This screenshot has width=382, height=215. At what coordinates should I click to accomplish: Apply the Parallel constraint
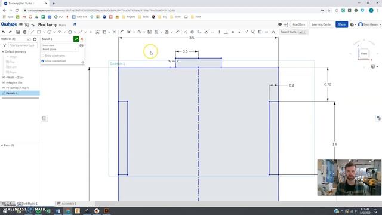point(199,32)
